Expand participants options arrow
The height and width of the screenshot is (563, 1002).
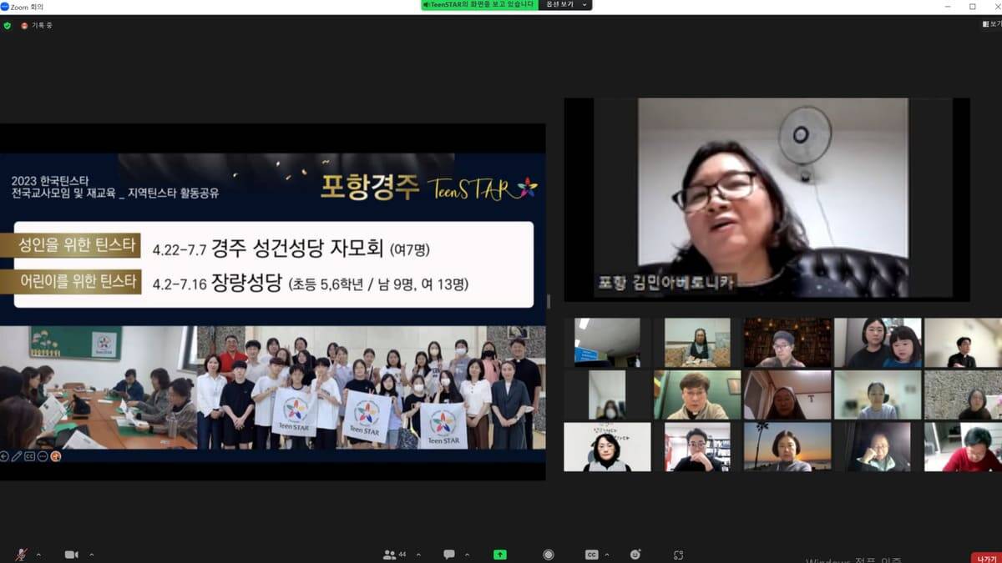click(418, 555)
